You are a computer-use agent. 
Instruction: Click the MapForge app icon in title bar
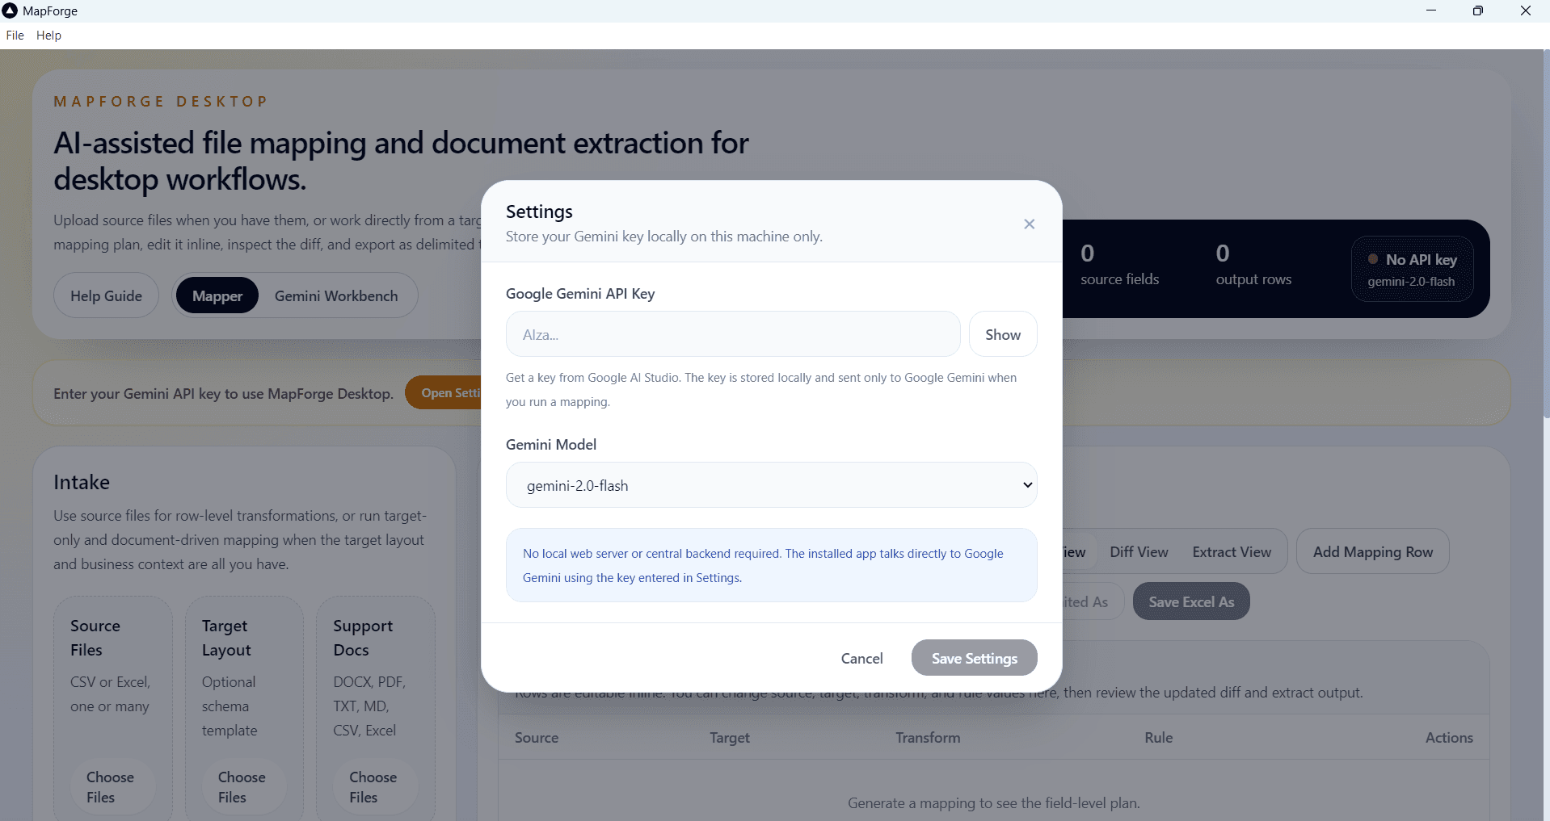10,10
